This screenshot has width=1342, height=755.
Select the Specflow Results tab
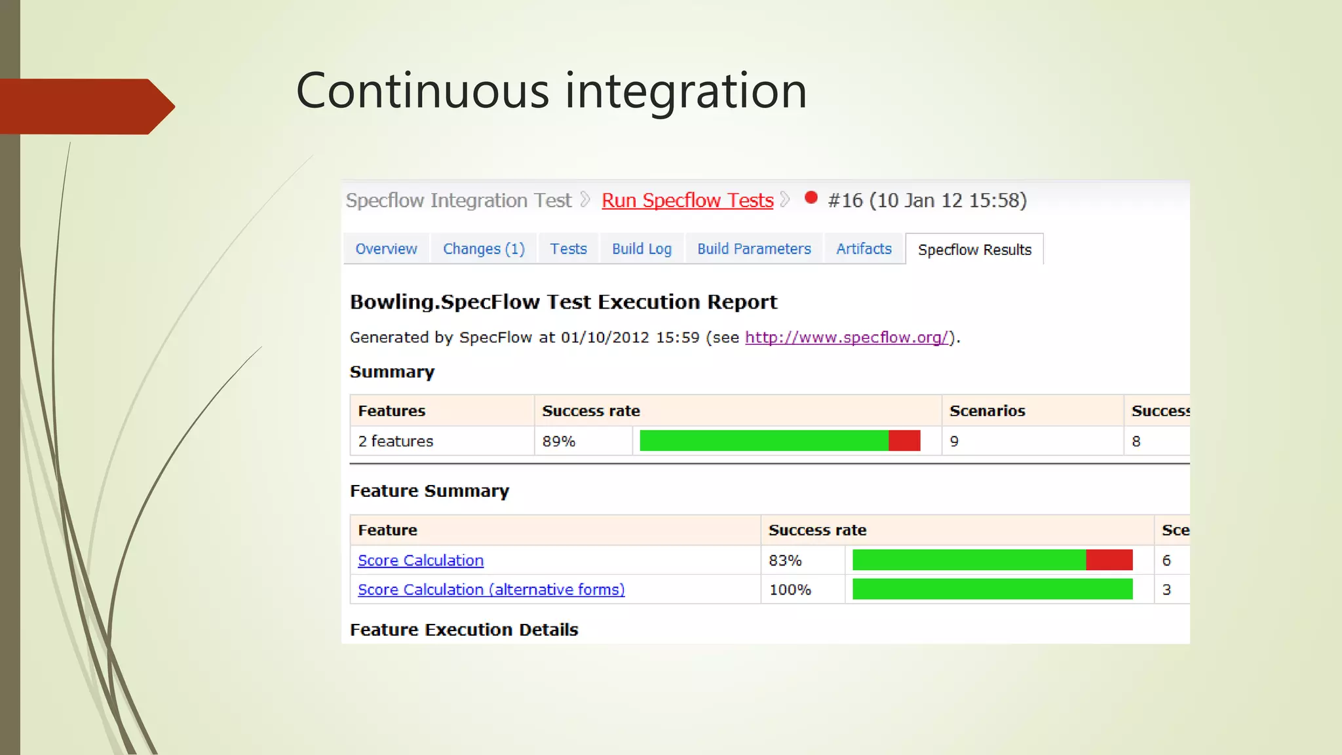pyautogui.click(x=974, y=250)
